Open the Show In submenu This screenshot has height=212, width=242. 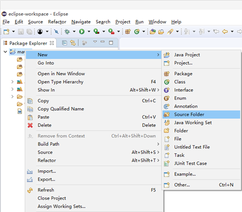tap(94, 90)
